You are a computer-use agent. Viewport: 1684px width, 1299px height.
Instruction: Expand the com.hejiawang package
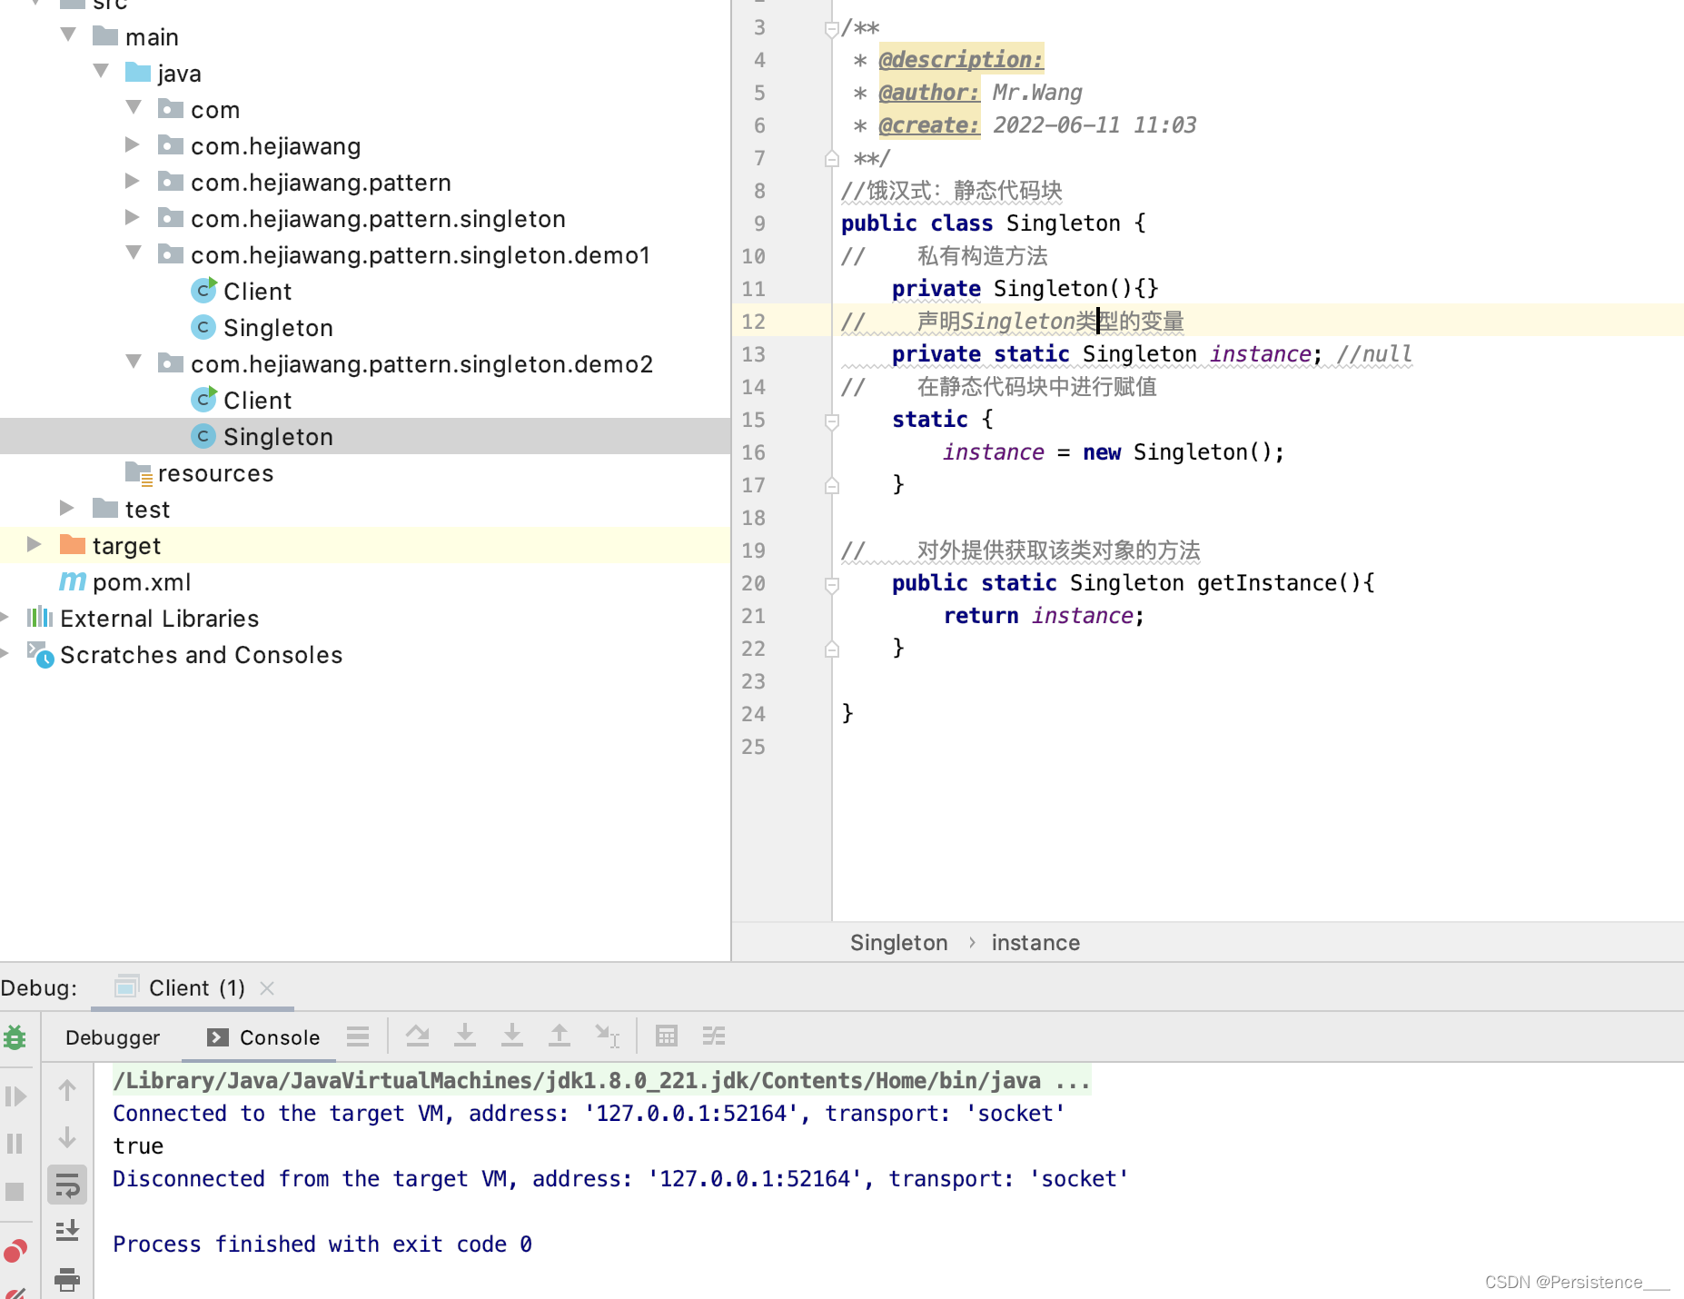pos(132,144)
